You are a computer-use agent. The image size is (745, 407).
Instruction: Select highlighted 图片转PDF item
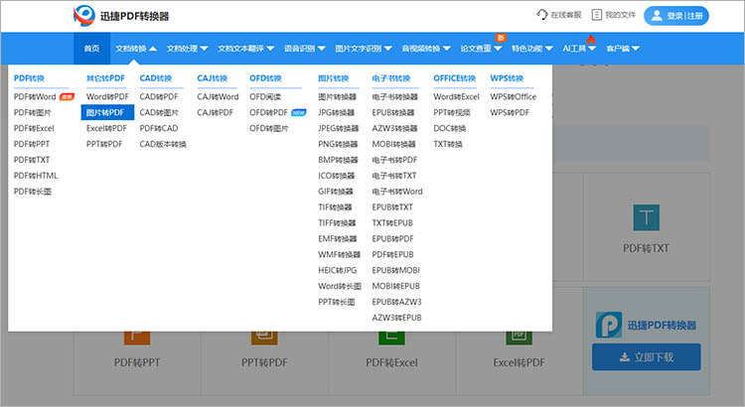107,112
